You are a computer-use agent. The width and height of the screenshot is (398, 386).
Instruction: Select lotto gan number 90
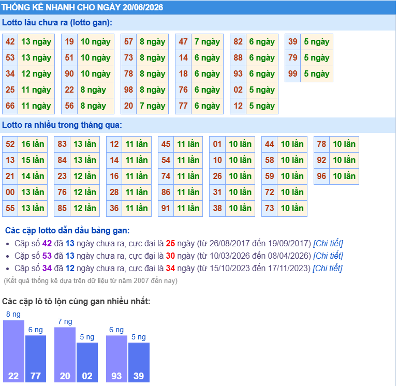pos(69,74)
